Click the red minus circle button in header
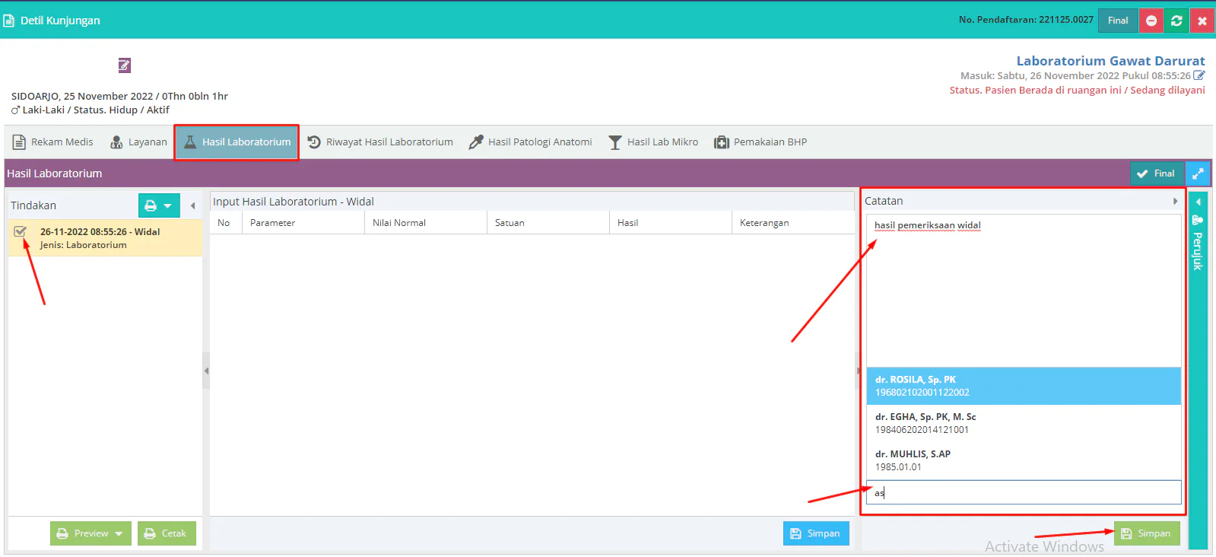Screen dimensions: 1216x557 tap(1151, 21)
